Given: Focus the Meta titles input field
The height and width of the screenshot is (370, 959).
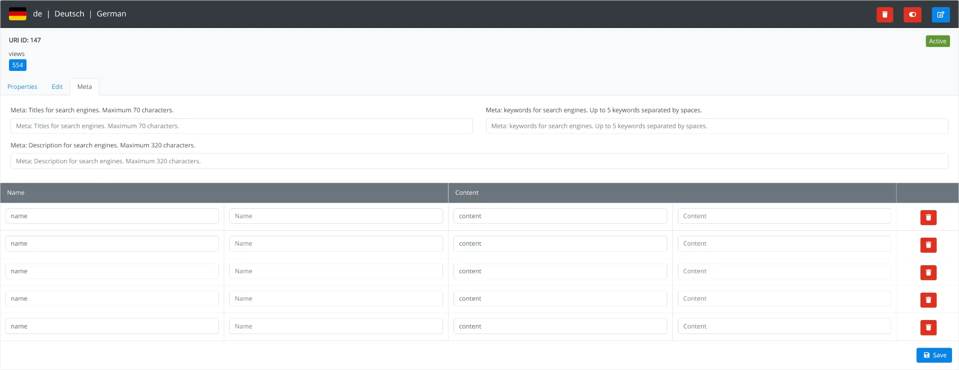Looking at the screenshot, I should click(x=241, y=126).
